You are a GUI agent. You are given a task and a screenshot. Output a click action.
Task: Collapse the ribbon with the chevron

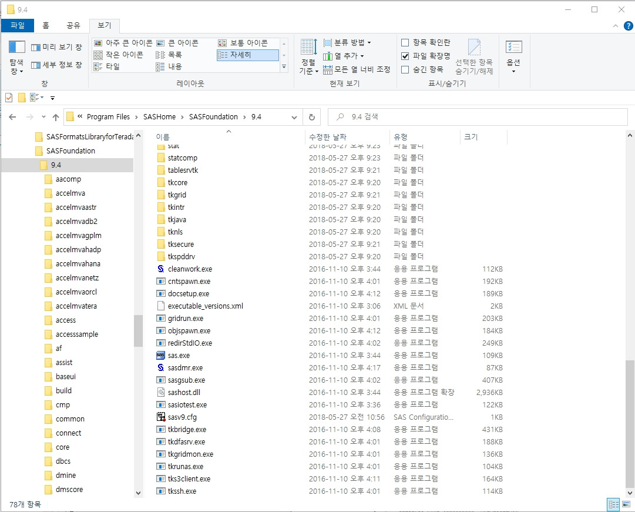(615, 26)
